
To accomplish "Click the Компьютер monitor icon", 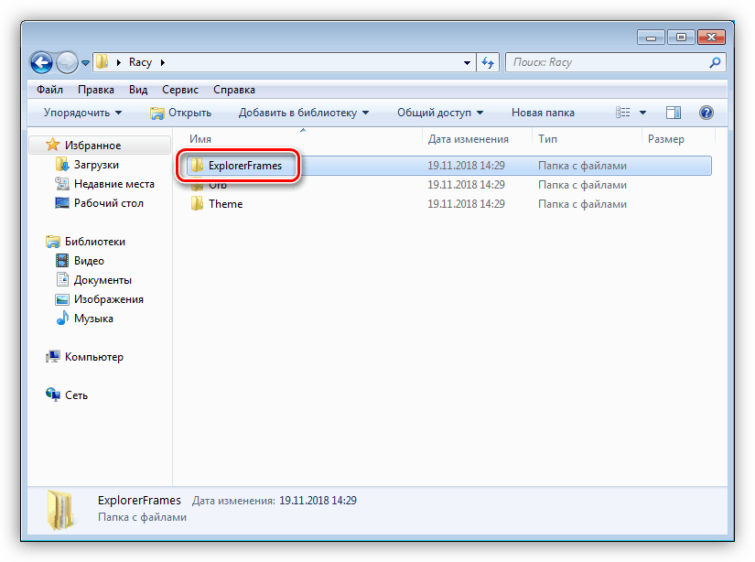I will [53, 357].
